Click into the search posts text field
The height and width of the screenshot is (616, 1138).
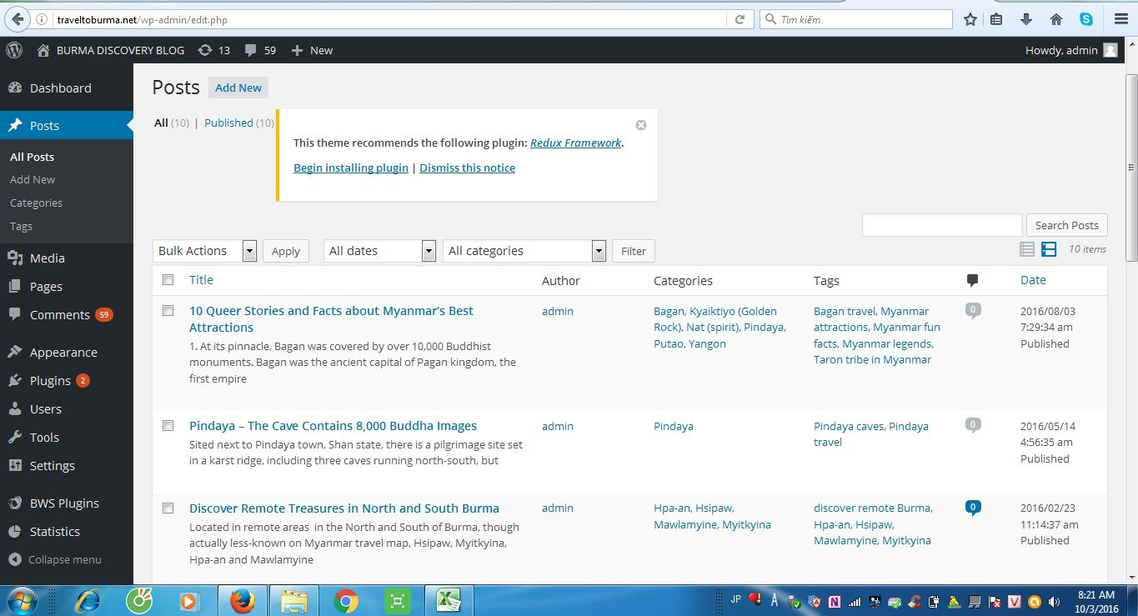(x=942, y=225)
